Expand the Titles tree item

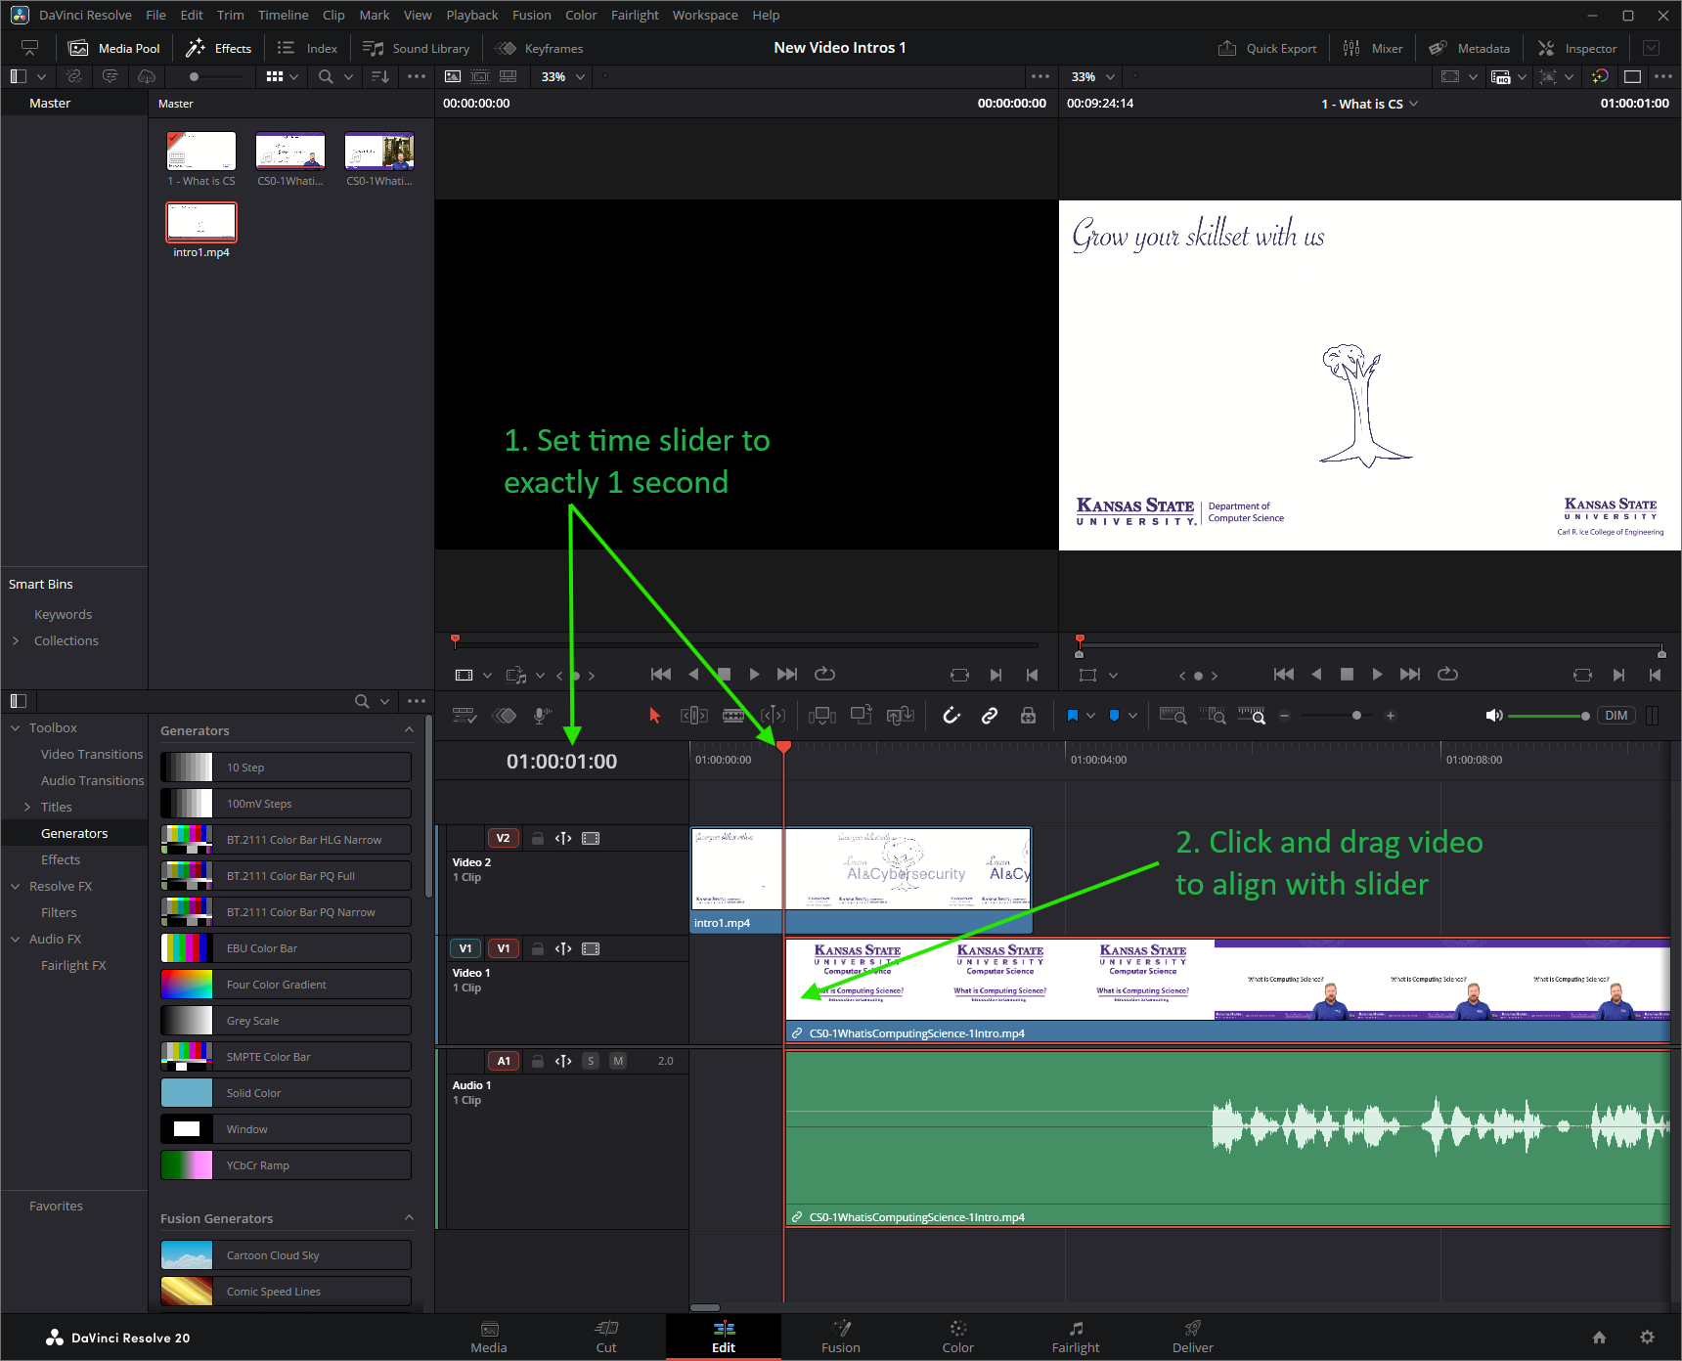[27, 807]
